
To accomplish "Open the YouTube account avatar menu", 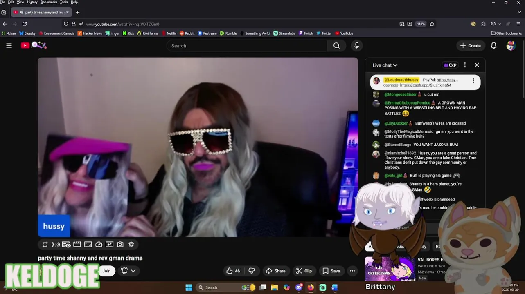I will pyautogui.click(x=511, y=46).
